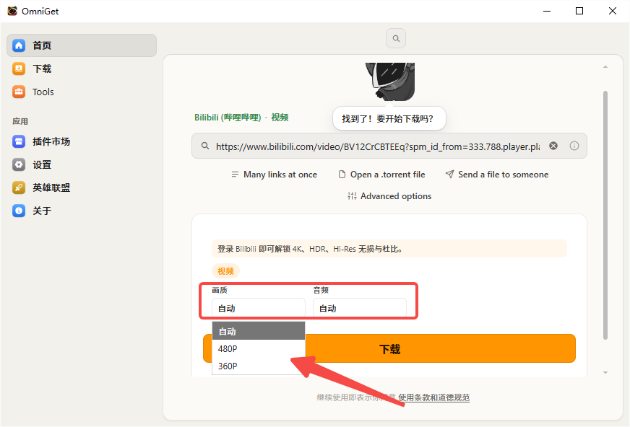The width and height of the screenshot is (630, 427).
Task: Click the search magnifier button at top
Action: (x=396, y=38)
